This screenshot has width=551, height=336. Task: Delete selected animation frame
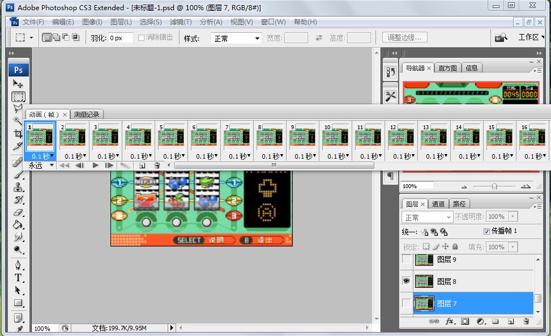157,165
